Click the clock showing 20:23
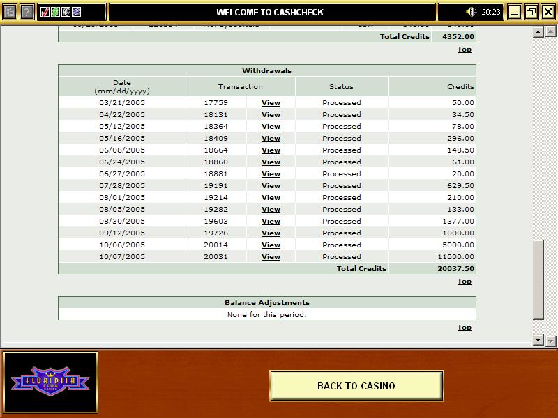 pos(490,12)
